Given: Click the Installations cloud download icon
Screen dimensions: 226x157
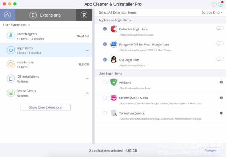Looking at the screenshot, I should point(11,64).
